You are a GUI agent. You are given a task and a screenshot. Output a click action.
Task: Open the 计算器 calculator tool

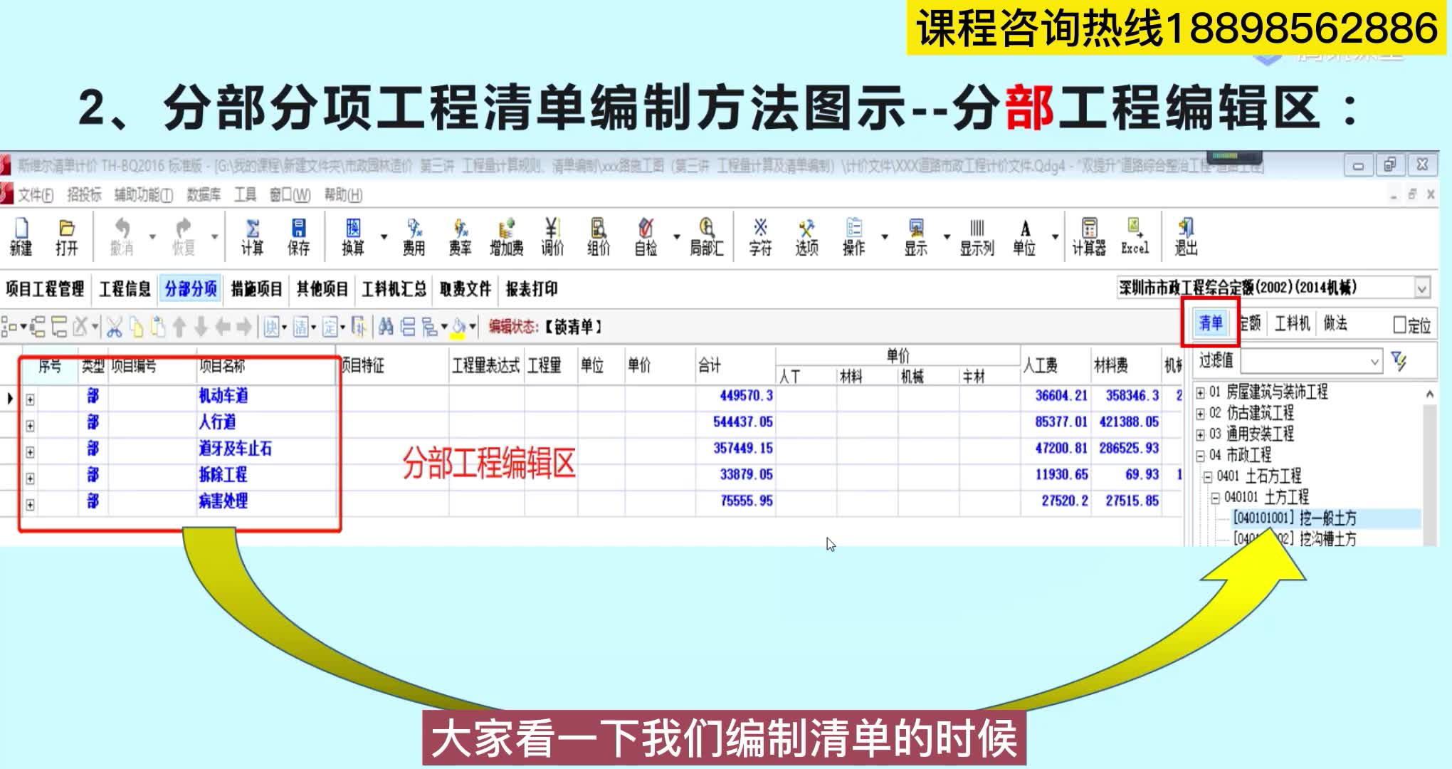1089,236
